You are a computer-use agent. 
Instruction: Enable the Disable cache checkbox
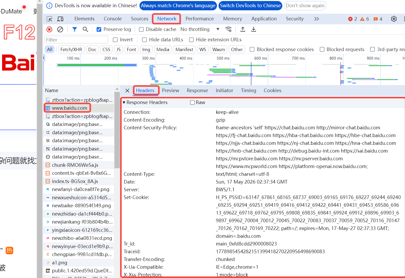click(x=141, y=29)
